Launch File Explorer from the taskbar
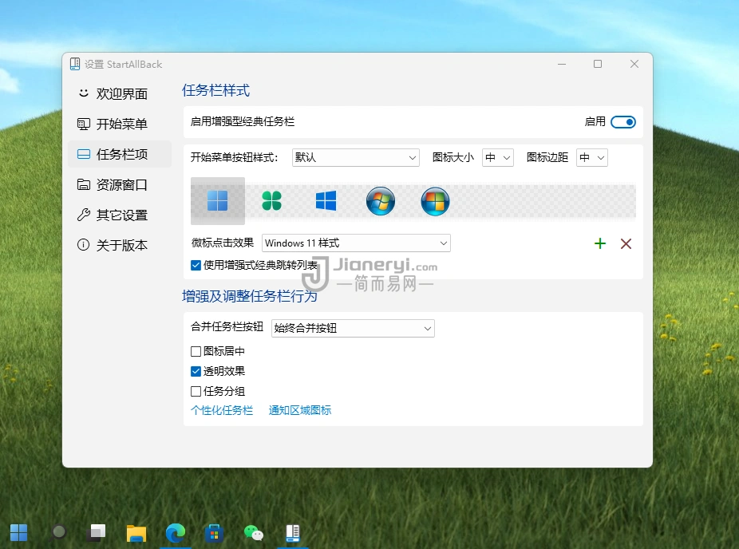 coord(136,533)
